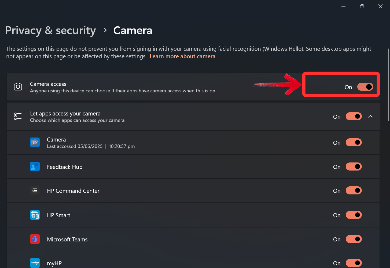The image size is (390, 268).
Task: Go back to Privacy & security
Action: (x=50, y=30)
